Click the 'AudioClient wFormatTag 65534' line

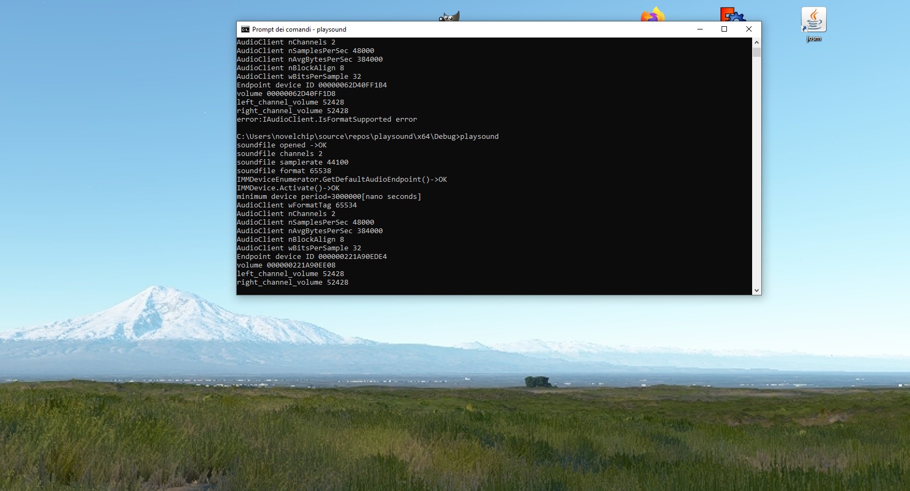[x=297, y=205]
